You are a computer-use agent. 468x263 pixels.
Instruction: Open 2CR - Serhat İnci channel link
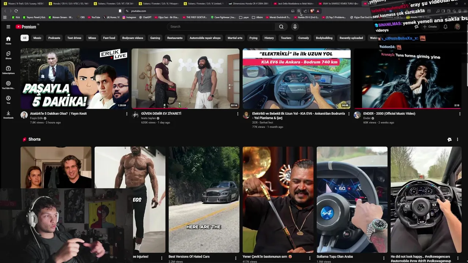pyautogui.click(x=263, y=122)
